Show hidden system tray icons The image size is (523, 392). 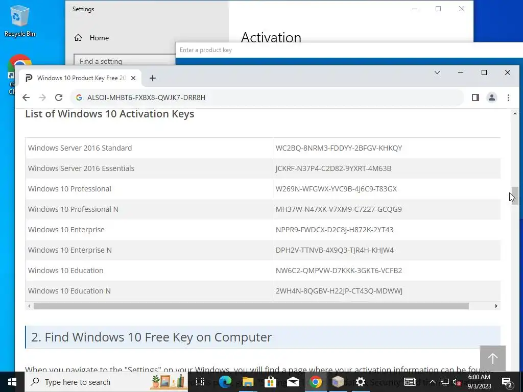coord(432,382)
